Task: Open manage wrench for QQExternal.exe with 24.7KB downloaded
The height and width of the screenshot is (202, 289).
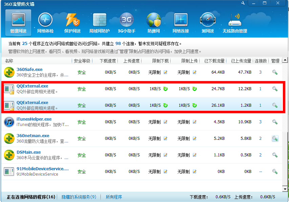Action: point(275,89)
